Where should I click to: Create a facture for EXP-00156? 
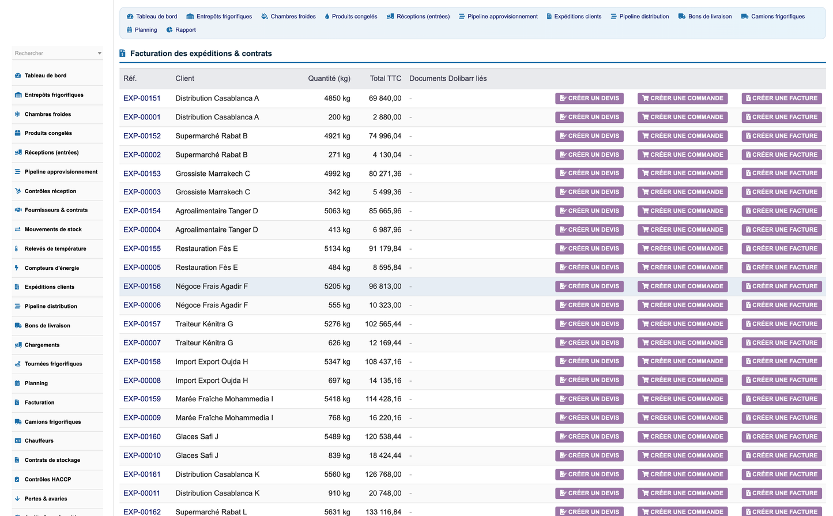click(x=782, y=287)
